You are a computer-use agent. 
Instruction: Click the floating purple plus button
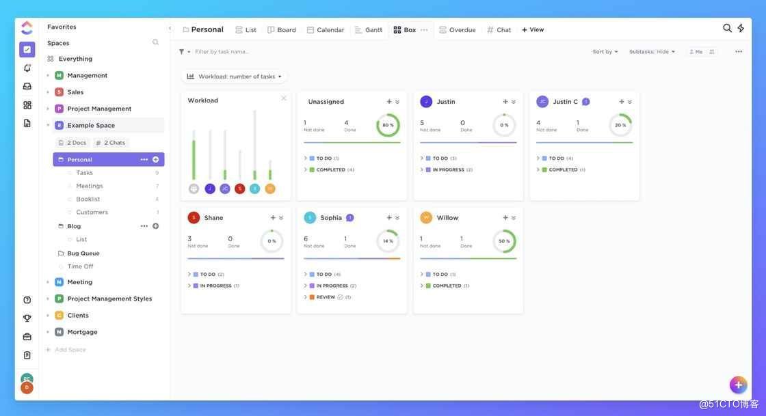pos(738,385)
